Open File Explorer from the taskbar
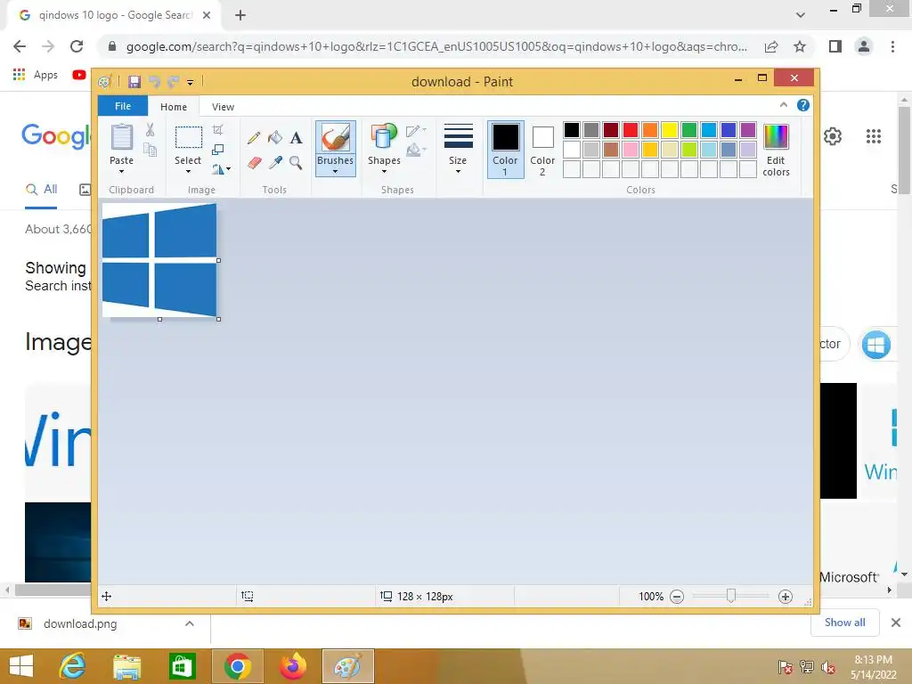Screen dimensions: 912x684 pos(126,666)
